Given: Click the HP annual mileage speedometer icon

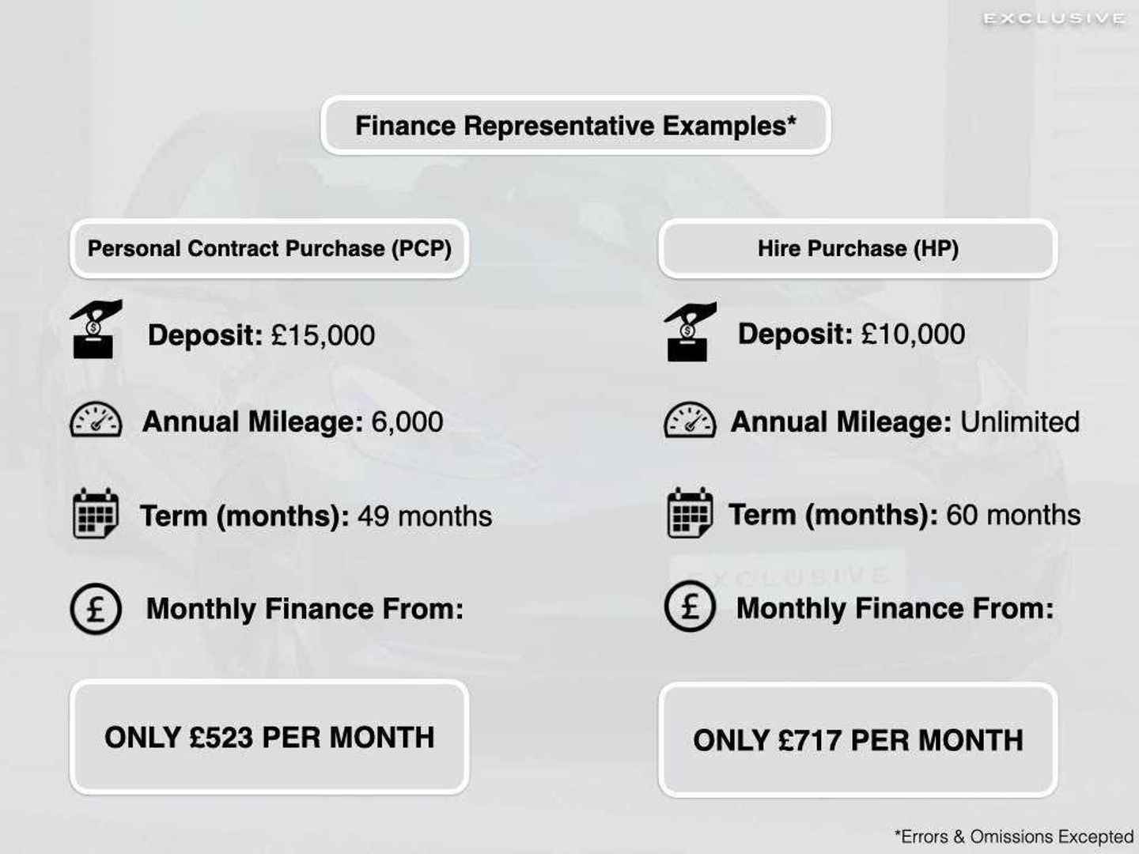Looking at the screenshot, I should [690, 420].
